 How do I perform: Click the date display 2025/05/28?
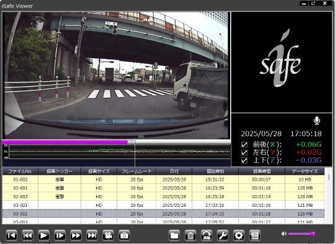tap(261, 134)
